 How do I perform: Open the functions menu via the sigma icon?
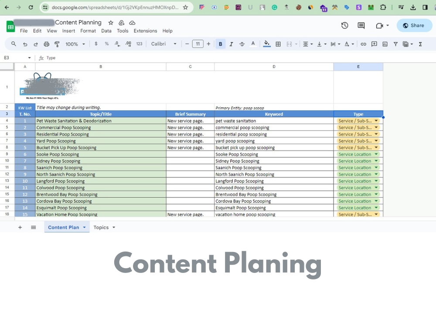click(420, 44)
